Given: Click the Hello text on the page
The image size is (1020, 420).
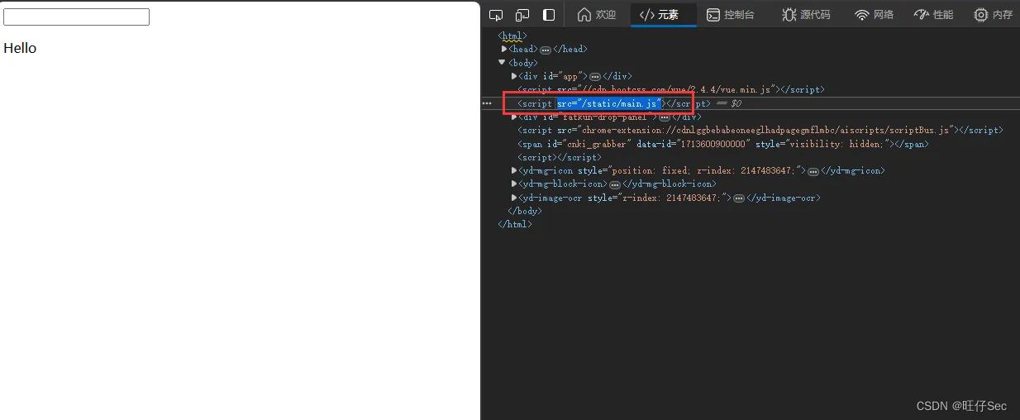Looking at the screenshot, I should (20, 48).
